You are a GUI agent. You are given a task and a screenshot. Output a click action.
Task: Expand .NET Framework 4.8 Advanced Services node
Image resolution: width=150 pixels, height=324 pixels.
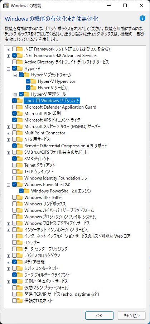tap(9, 56)
